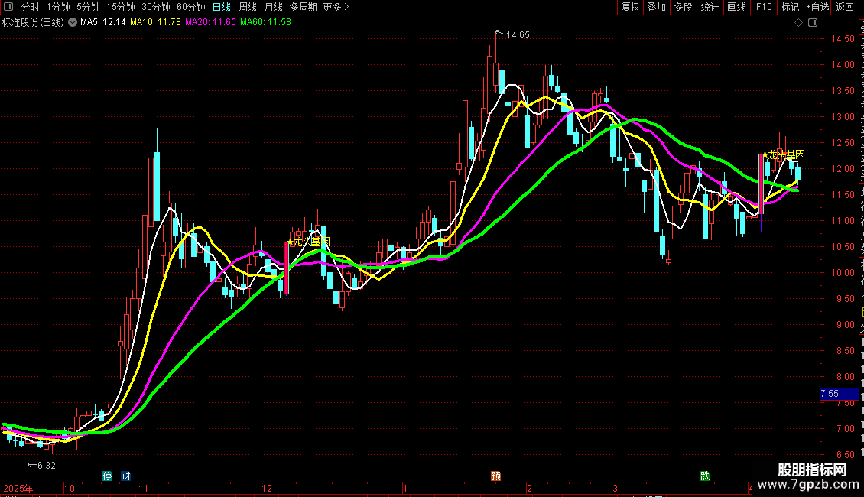Screen dimensions: 864x497
Task: Add stock via +自选 button
Action: 817,7
